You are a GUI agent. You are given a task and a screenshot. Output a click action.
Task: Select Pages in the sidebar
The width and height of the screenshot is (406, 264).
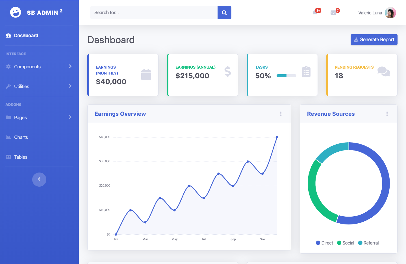click(39, 117)
